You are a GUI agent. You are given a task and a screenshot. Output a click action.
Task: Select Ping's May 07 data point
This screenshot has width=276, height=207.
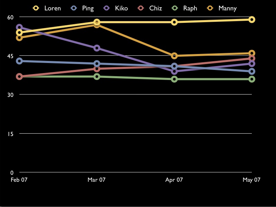[x=252, y=71]
